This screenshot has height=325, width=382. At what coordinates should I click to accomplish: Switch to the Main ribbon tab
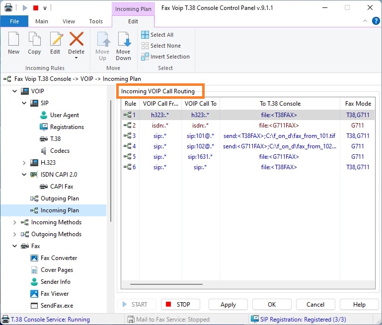(42, 21)
